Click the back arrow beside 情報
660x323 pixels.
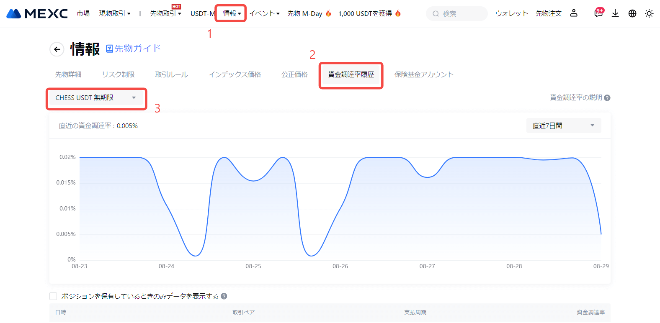(x=57, y=49)
